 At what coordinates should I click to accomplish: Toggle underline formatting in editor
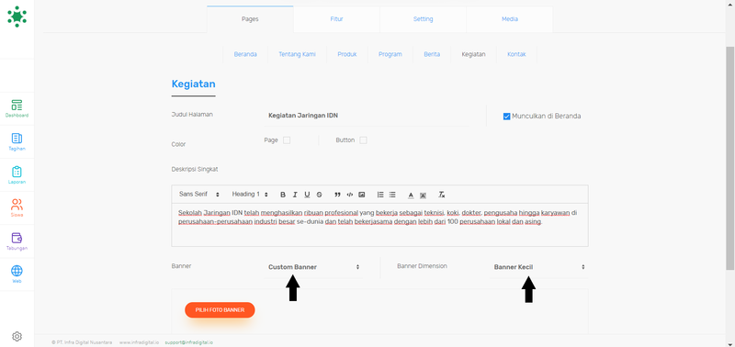(307, 195)
